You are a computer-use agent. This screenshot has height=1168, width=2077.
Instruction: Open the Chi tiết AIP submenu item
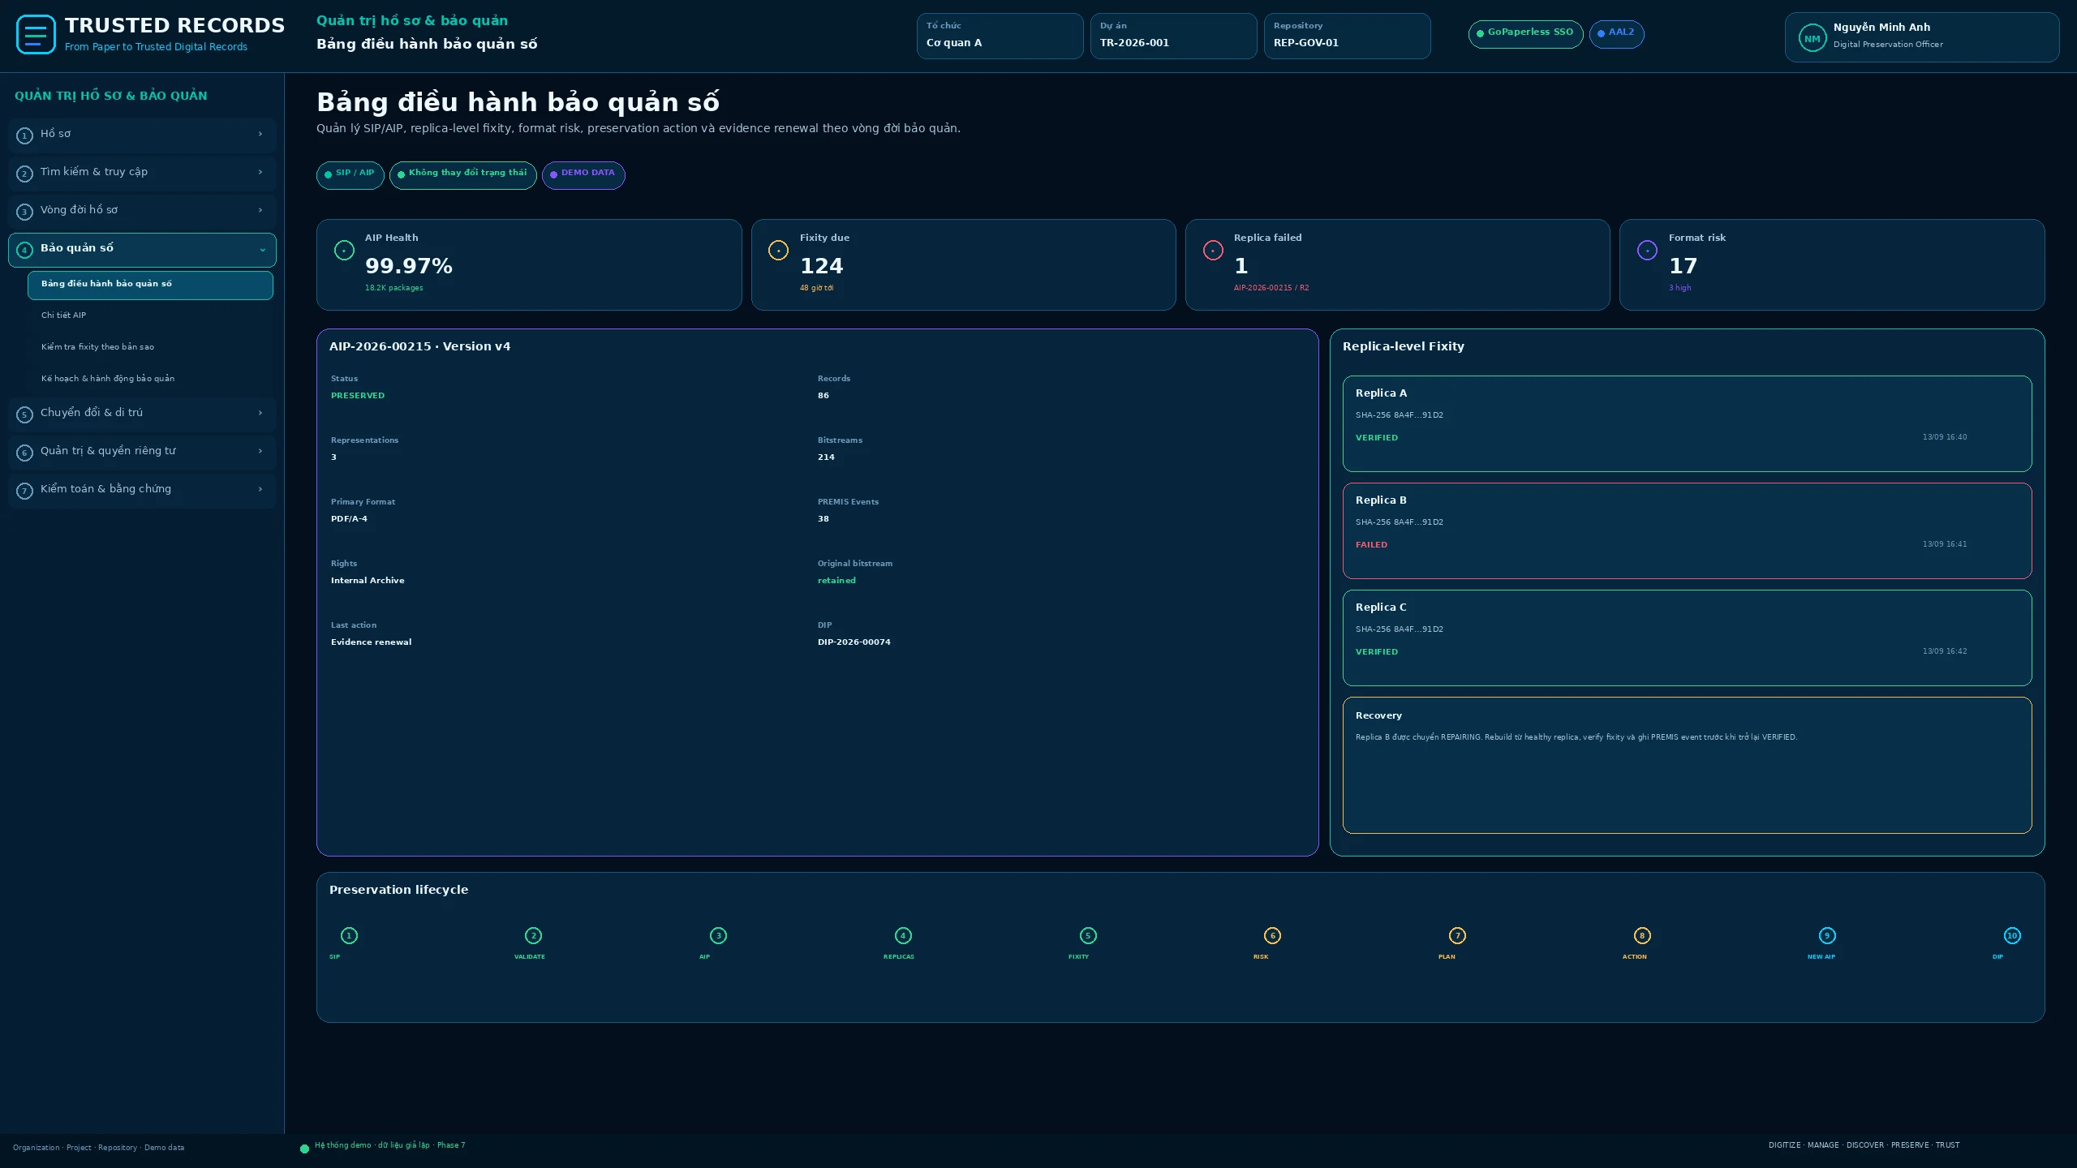tap(150, 316)
